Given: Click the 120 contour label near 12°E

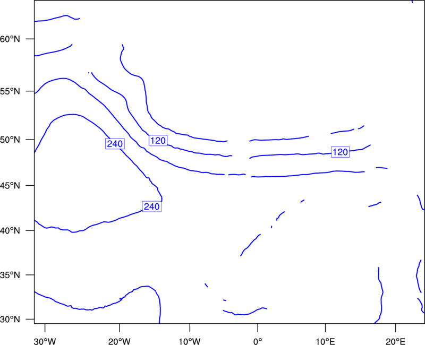Looking at the screenshot, I should (340, 152).
